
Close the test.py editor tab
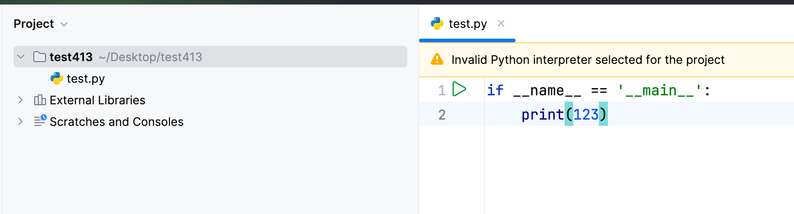click(x=501, y=23)
